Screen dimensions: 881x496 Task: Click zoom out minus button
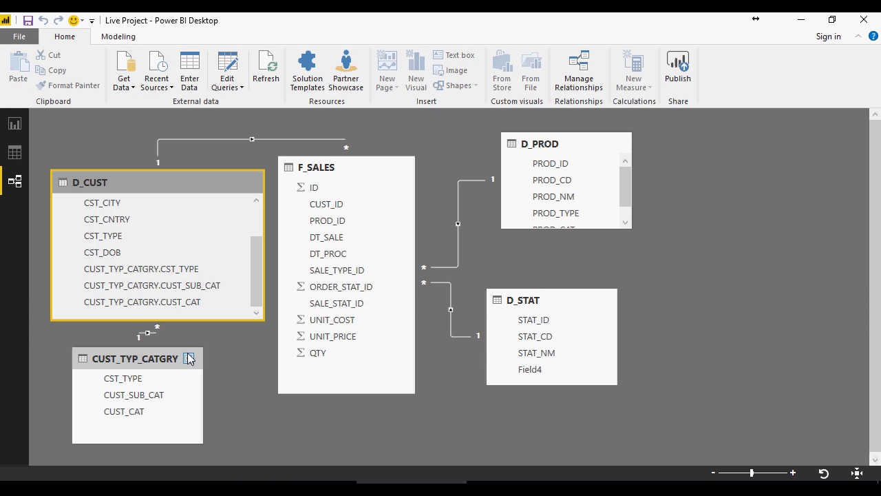click(x=713, y=473)
